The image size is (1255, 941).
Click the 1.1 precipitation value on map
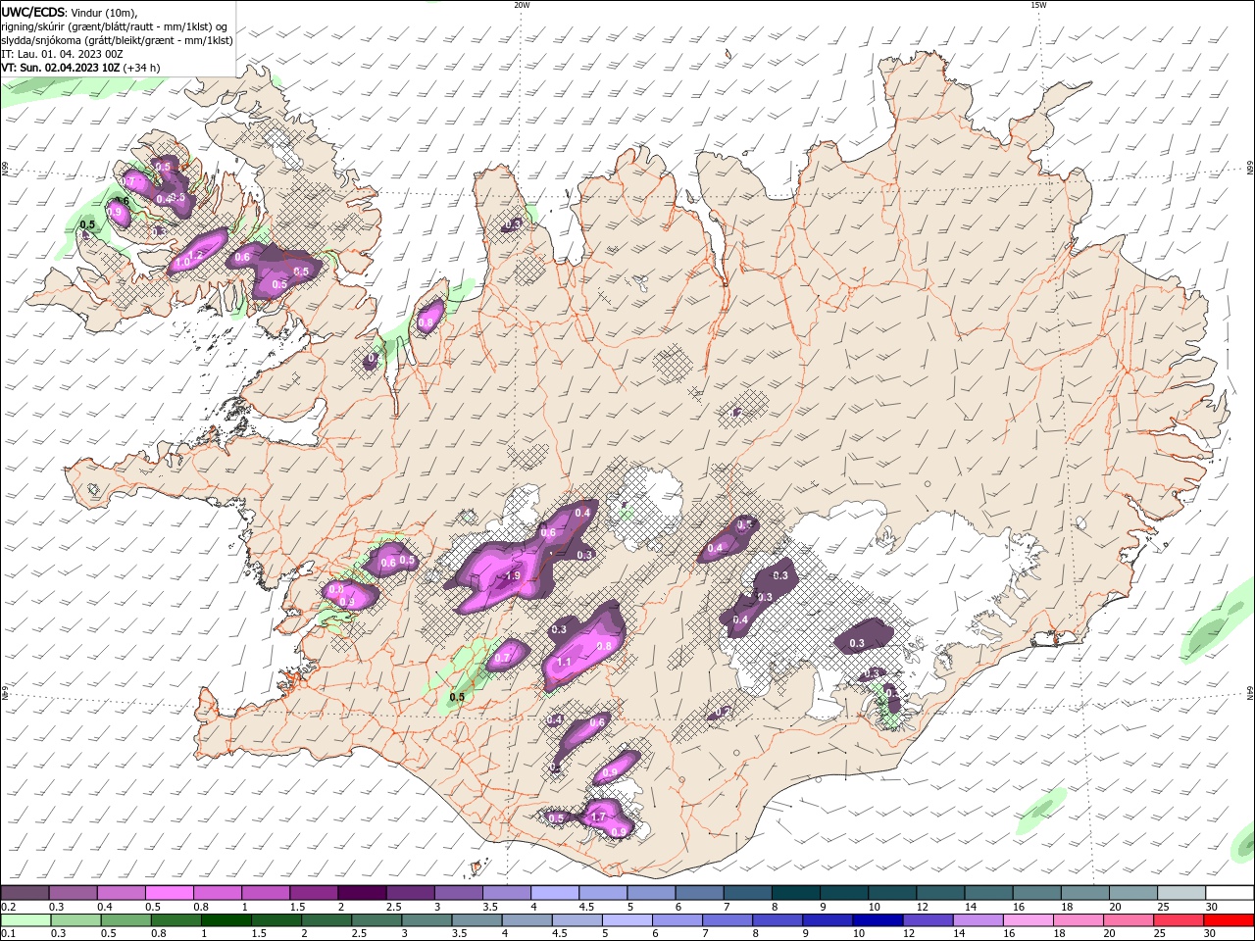pyautogui.click(x=564, y=663)
